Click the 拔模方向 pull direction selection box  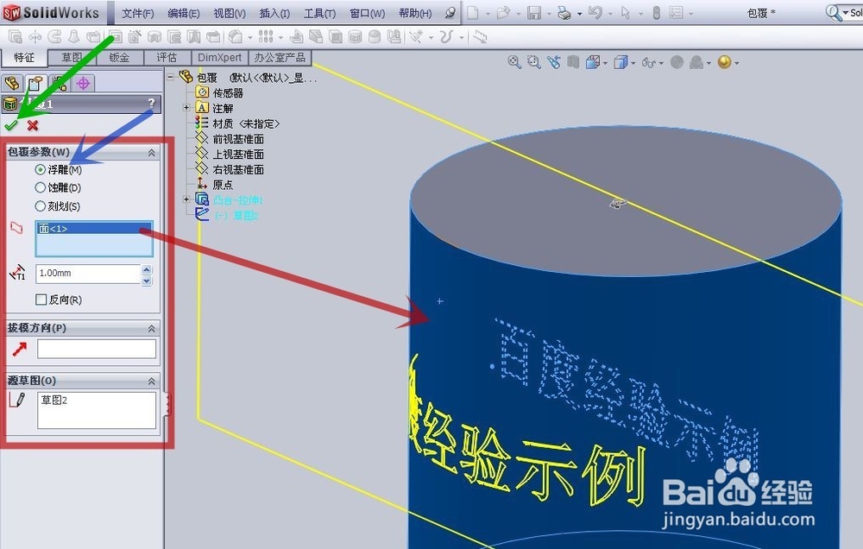pos(97,349)
